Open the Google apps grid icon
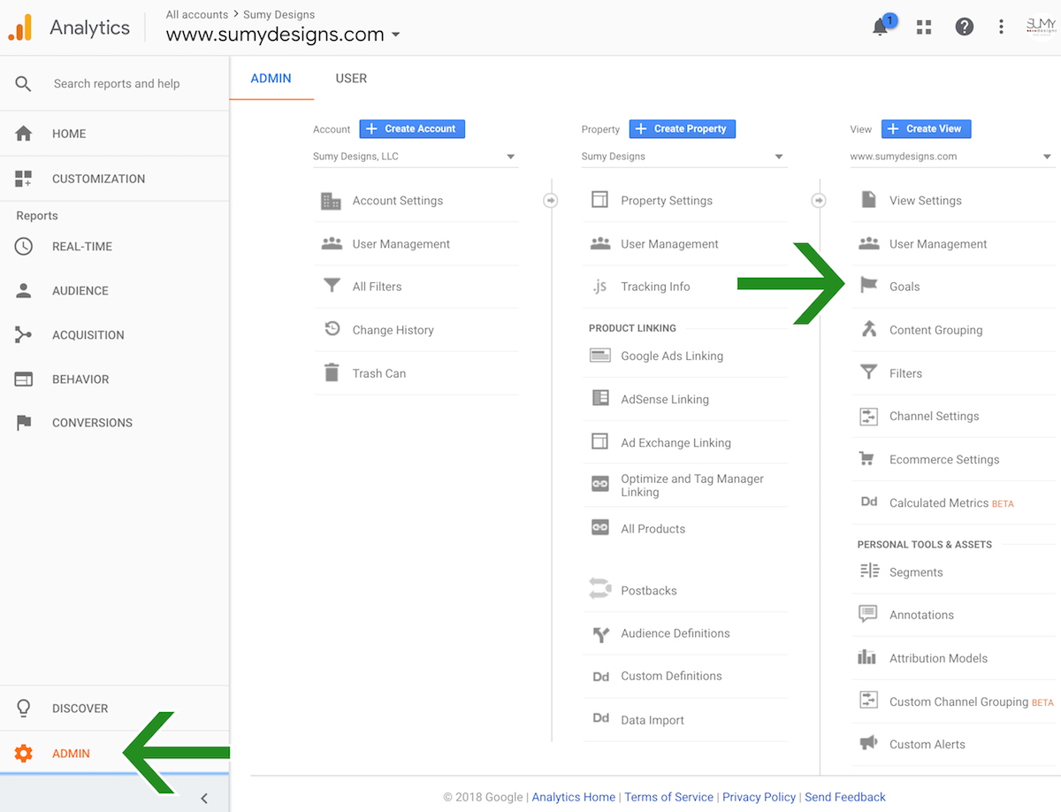The height and width of the screenshot is (812, 1061). tap(924, 27)
